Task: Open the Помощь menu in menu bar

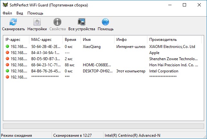Action: [35, 13]
